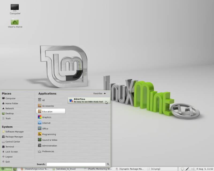The image size is (214, 171).
Task: Switch to Favorites view
Action: coord(100,94)
